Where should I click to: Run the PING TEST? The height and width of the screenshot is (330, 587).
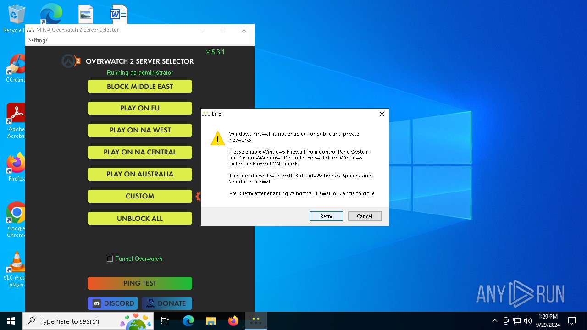140,283
